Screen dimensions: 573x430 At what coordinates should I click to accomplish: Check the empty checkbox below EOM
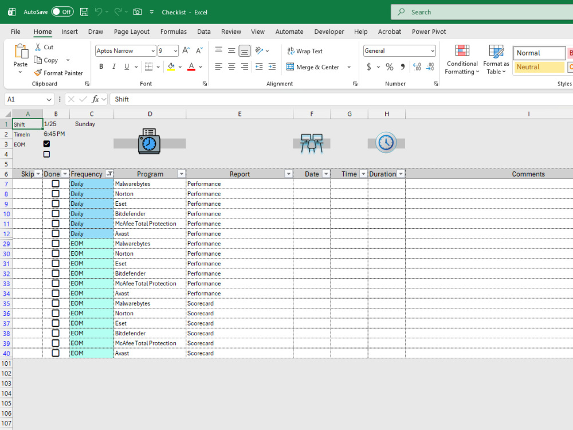46,154
